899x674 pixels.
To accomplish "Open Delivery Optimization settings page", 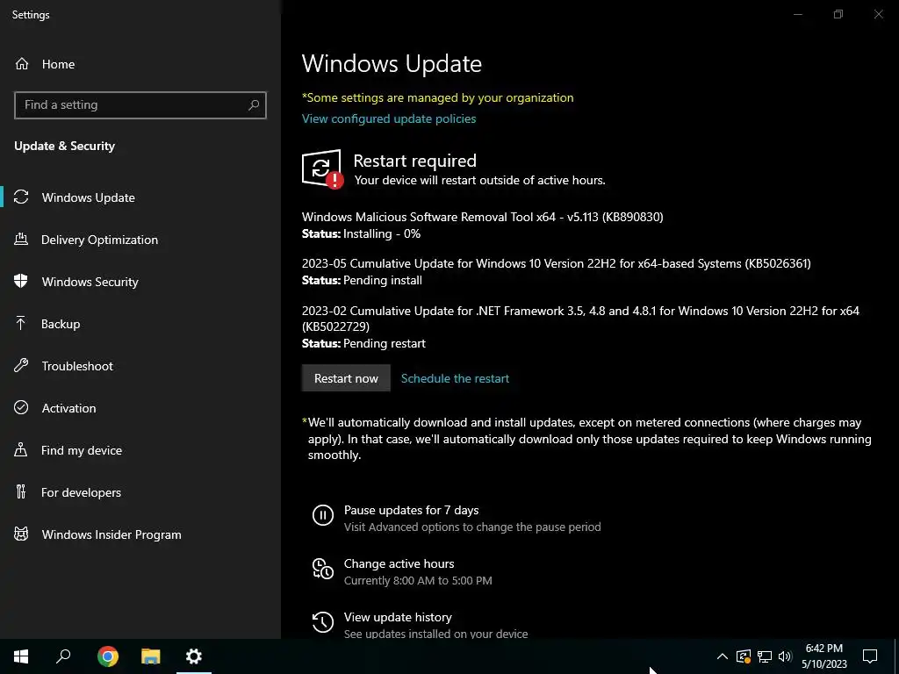I will point(99,240).
